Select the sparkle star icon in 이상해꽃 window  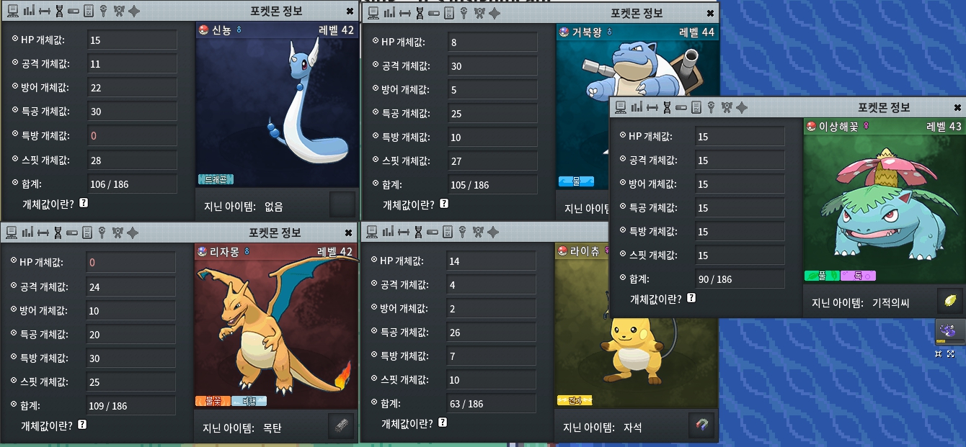pos(742,107)
